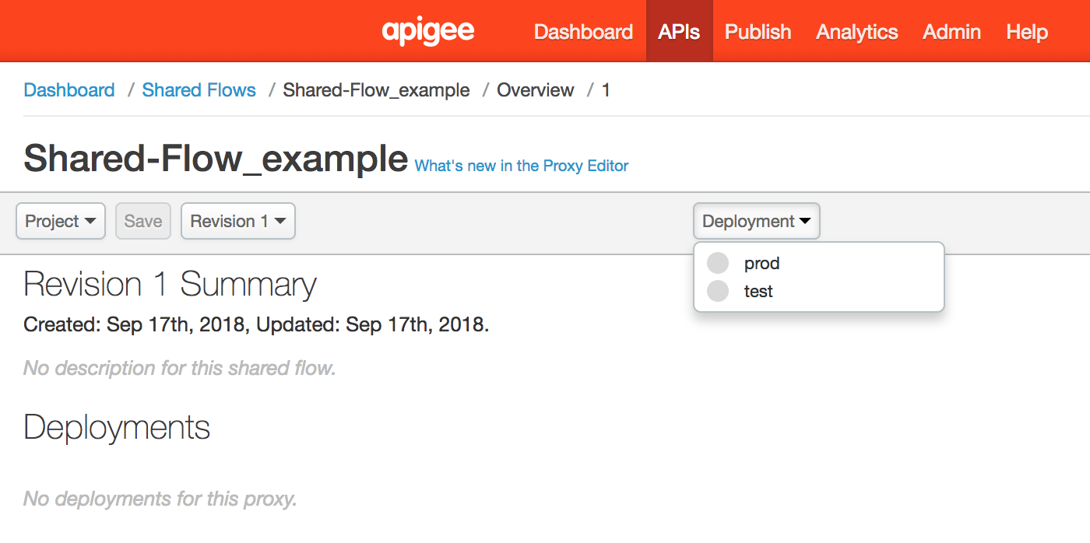Screen dimensions: 1090x543
Task: Open the Project dropdown
Action: pyautogui.click(x=61, y=221)
